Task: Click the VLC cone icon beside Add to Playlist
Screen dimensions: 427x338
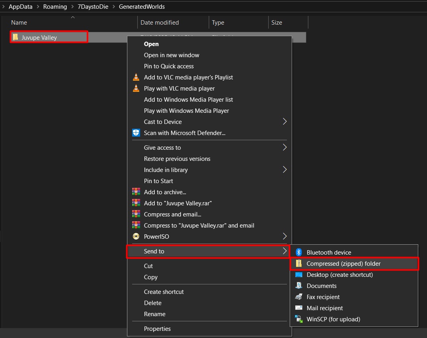Action: [136, 77]
